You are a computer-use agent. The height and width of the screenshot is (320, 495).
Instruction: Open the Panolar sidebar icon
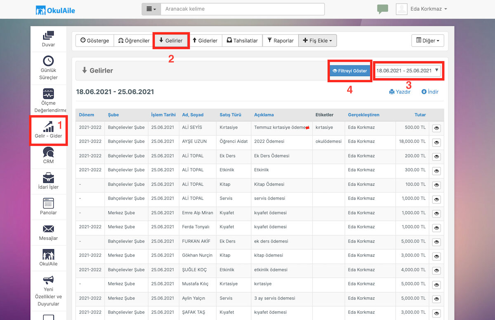coord(48,203)
